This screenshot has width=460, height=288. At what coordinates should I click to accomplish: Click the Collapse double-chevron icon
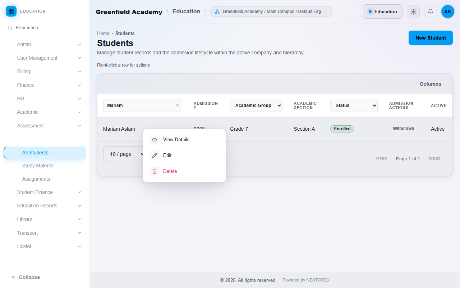13,277
